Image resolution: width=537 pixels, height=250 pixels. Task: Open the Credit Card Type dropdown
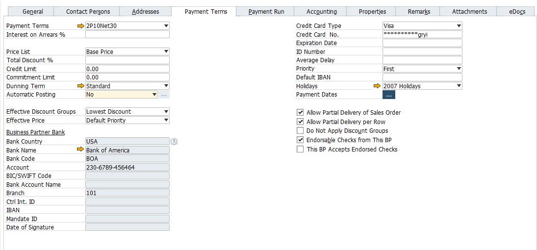459,26
